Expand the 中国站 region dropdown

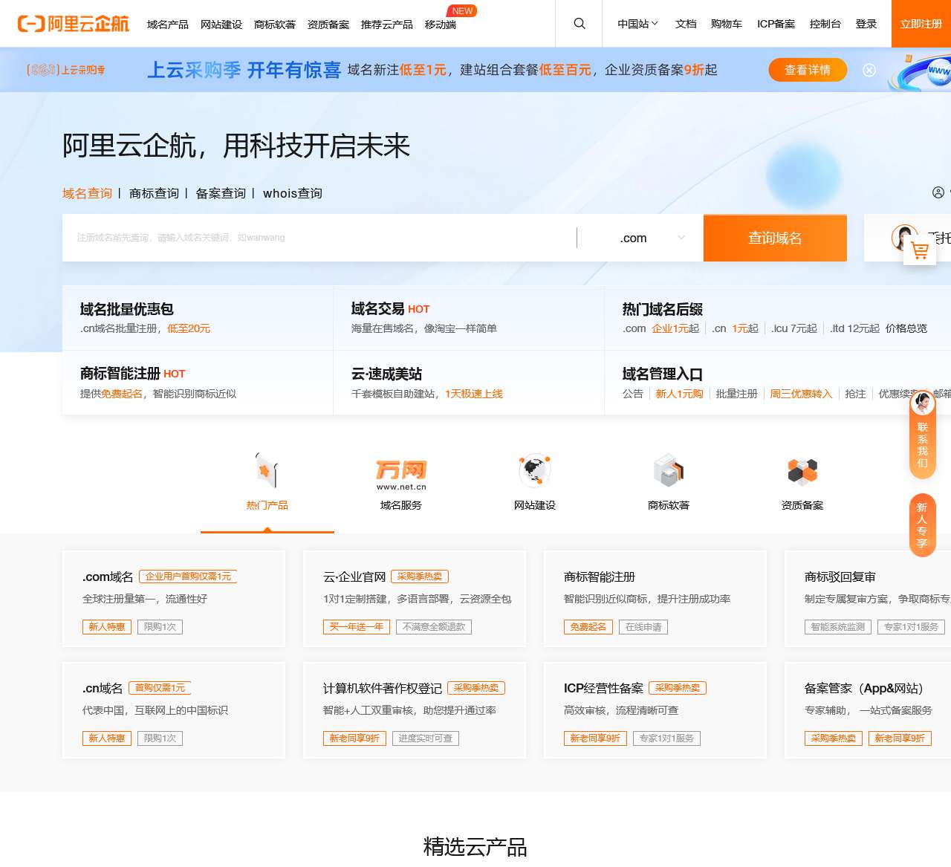click(637, 24)
